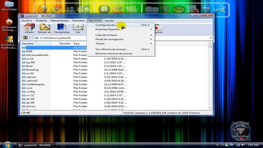
Task: Select Ver informe de errores
Action: 121,49
